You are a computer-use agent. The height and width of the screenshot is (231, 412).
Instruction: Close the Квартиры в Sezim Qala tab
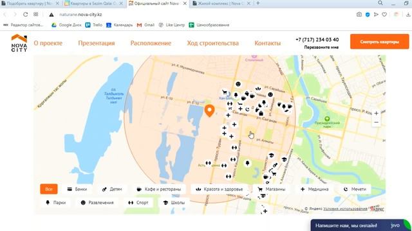[x=121, y=3]
